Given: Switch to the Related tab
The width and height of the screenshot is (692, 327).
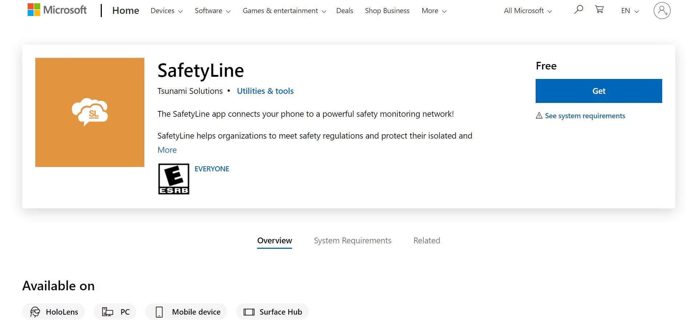Looking at the screenshot, I should [427, 240].
